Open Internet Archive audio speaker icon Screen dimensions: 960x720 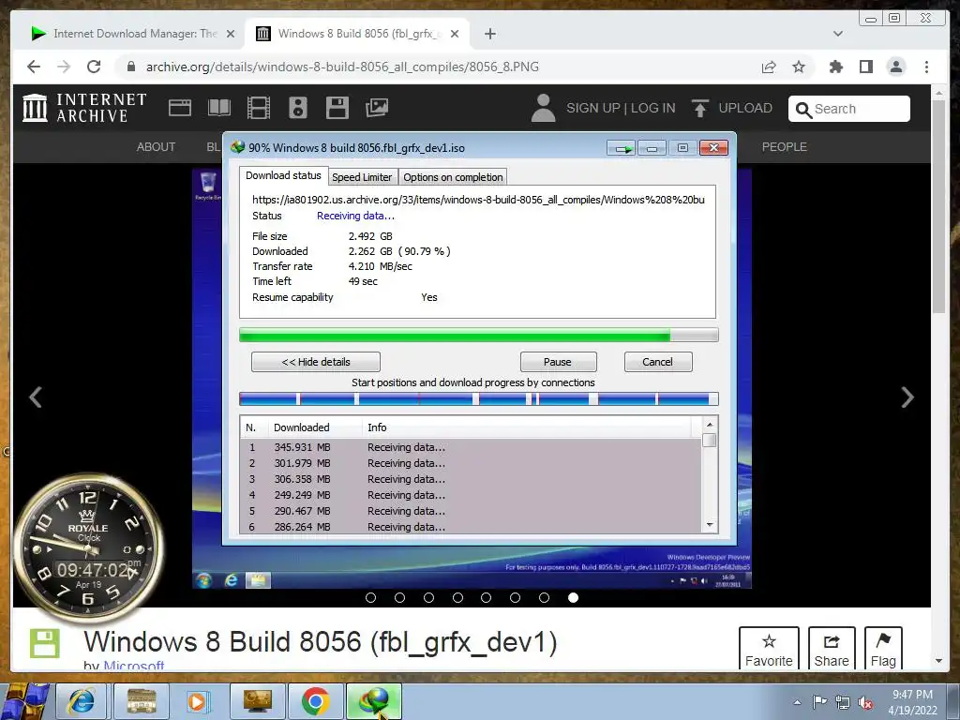297,108
